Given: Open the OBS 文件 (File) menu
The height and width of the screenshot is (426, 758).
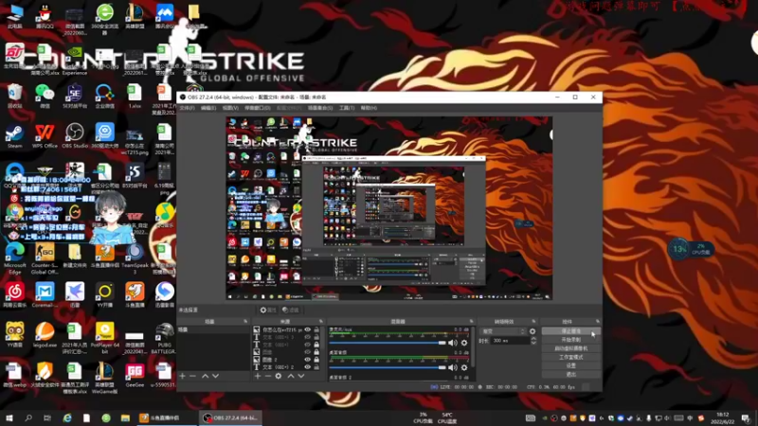Looking at the screenshot, I should [x=187, y=108].
